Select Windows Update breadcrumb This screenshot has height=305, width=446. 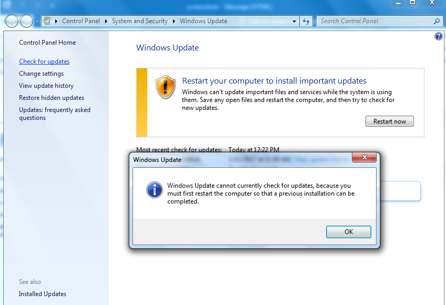tap(204, 21)
